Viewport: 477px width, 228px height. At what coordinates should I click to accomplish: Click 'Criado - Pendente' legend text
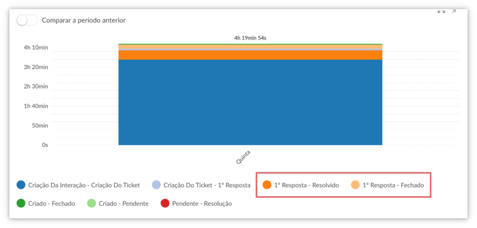[123, 204]
